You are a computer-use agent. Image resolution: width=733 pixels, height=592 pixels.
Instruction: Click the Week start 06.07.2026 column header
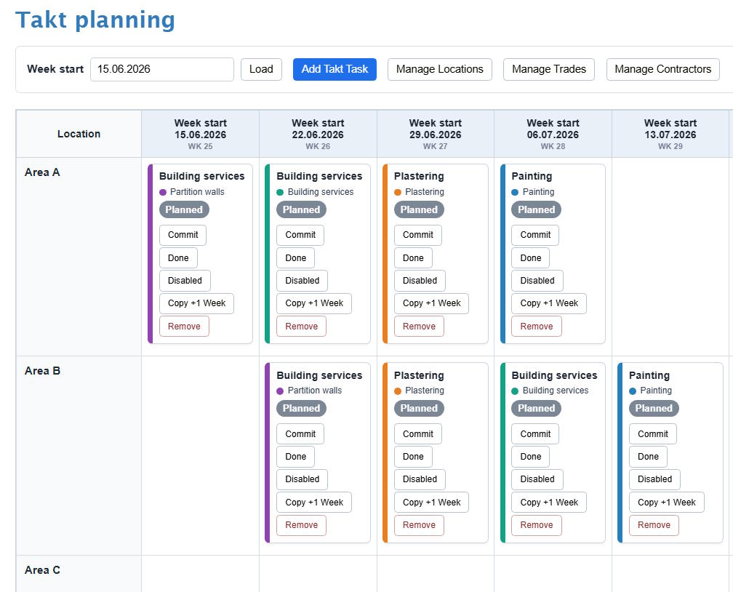[553, 135]
